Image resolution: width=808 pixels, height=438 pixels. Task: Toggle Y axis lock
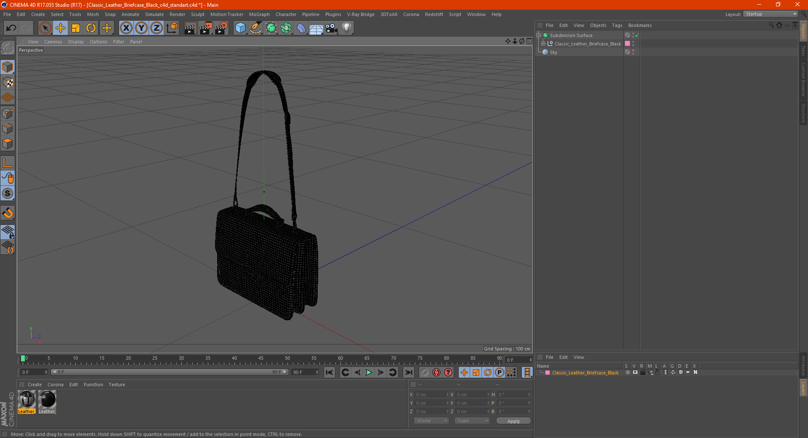point(141,28)
